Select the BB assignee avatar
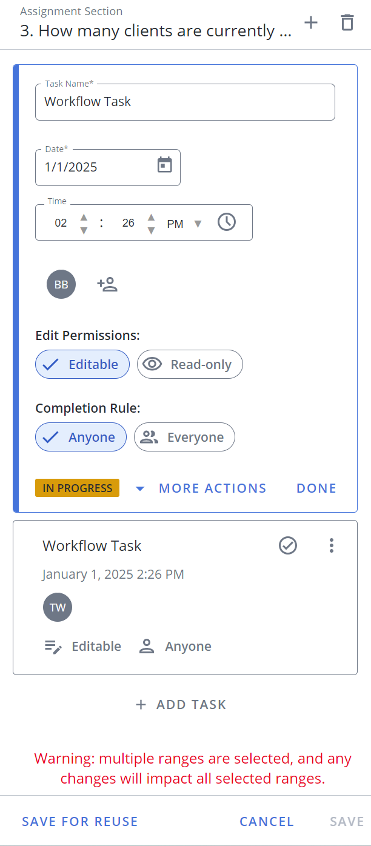 pos(61,284)
